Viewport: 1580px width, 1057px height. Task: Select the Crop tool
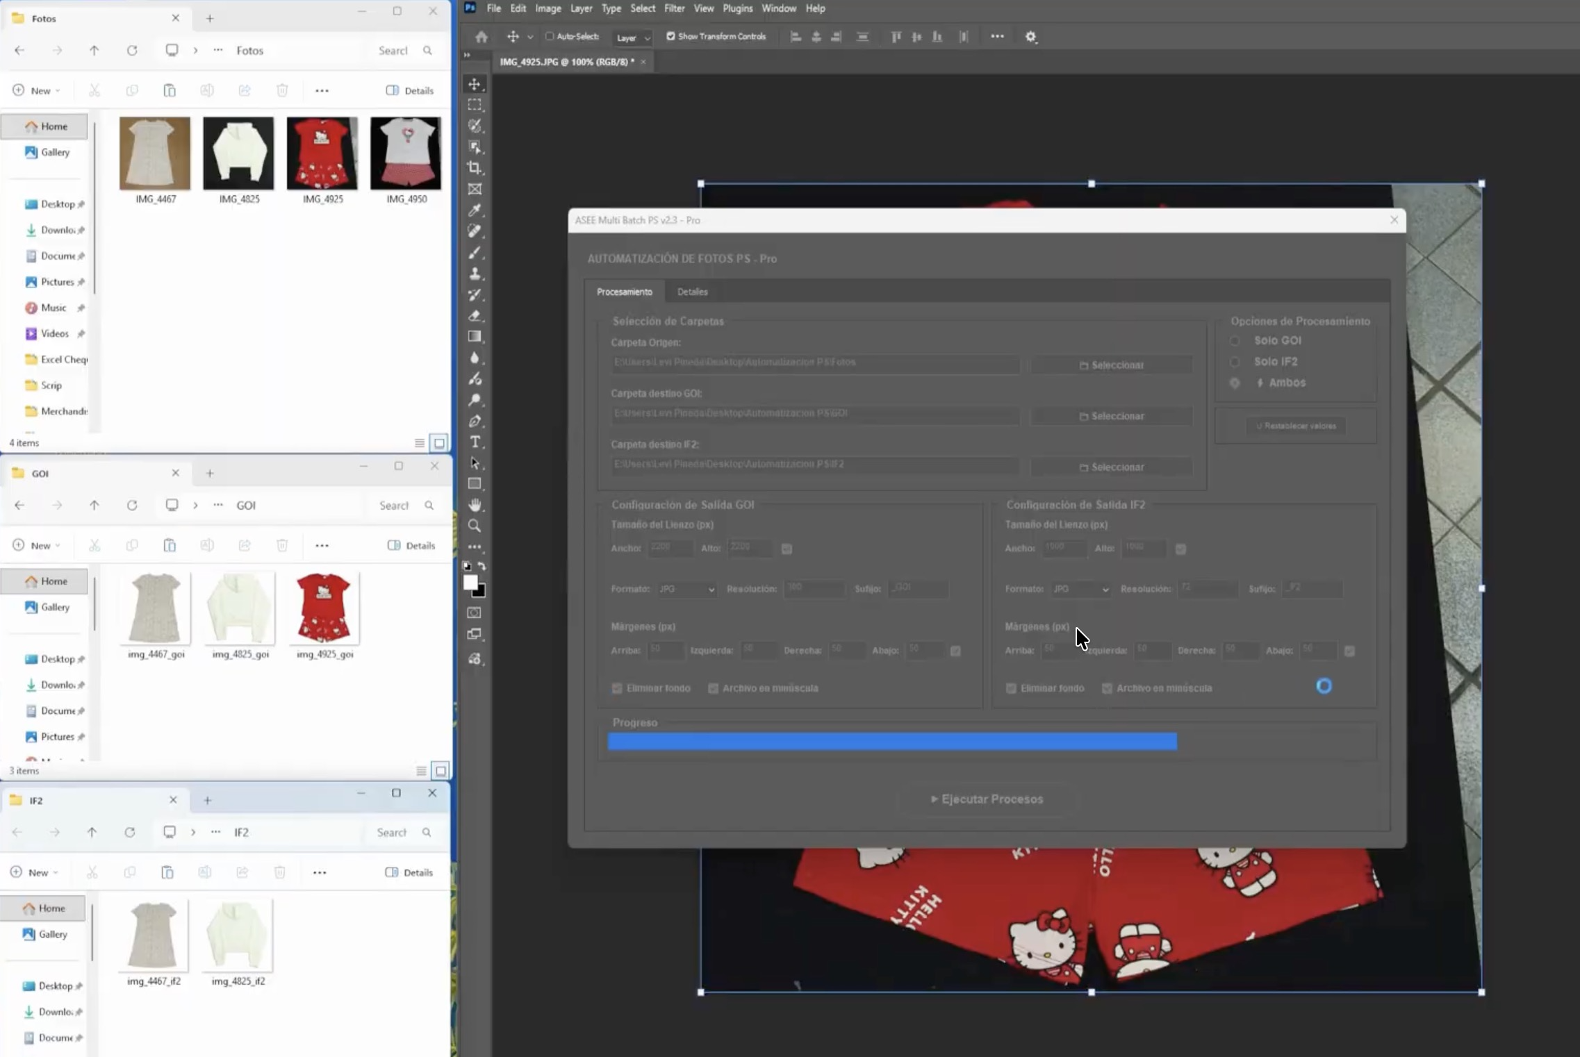coord(475,167)
